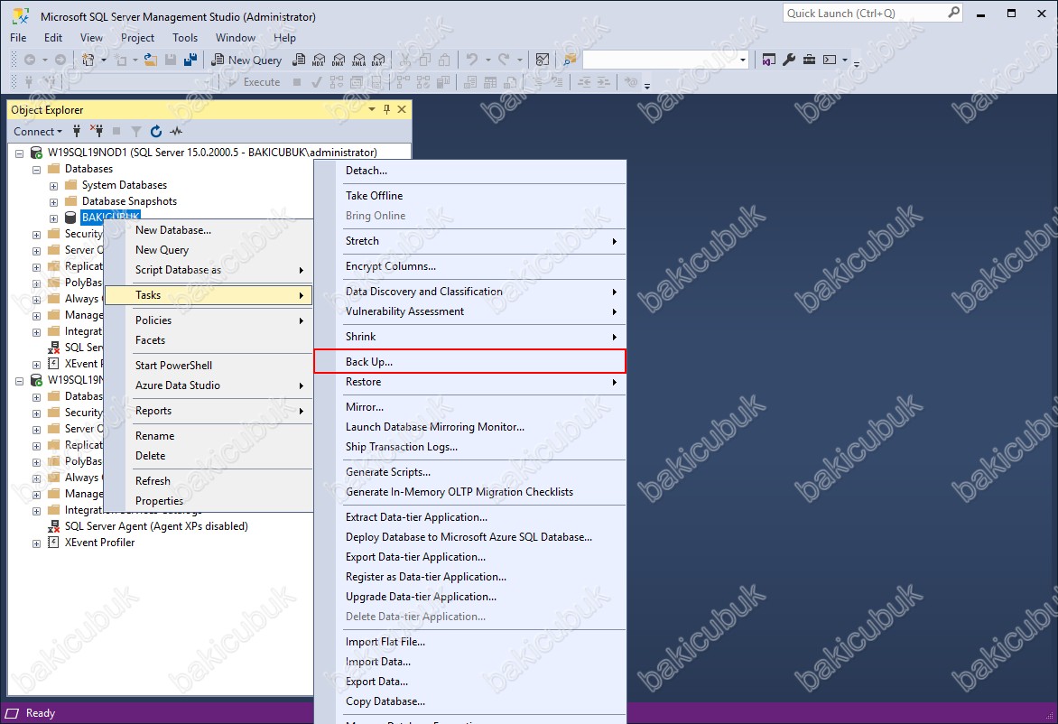Screen dimensions: 1058x724
Task: Open the Tools menu in menu bar
Action: pos(185,38)
